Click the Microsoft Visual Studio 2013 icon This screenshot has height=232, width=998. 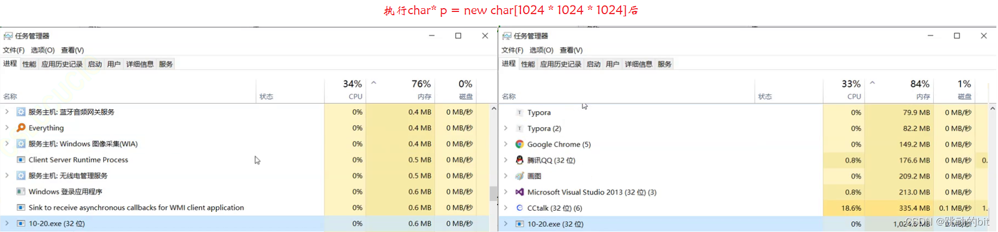point(519,192)
